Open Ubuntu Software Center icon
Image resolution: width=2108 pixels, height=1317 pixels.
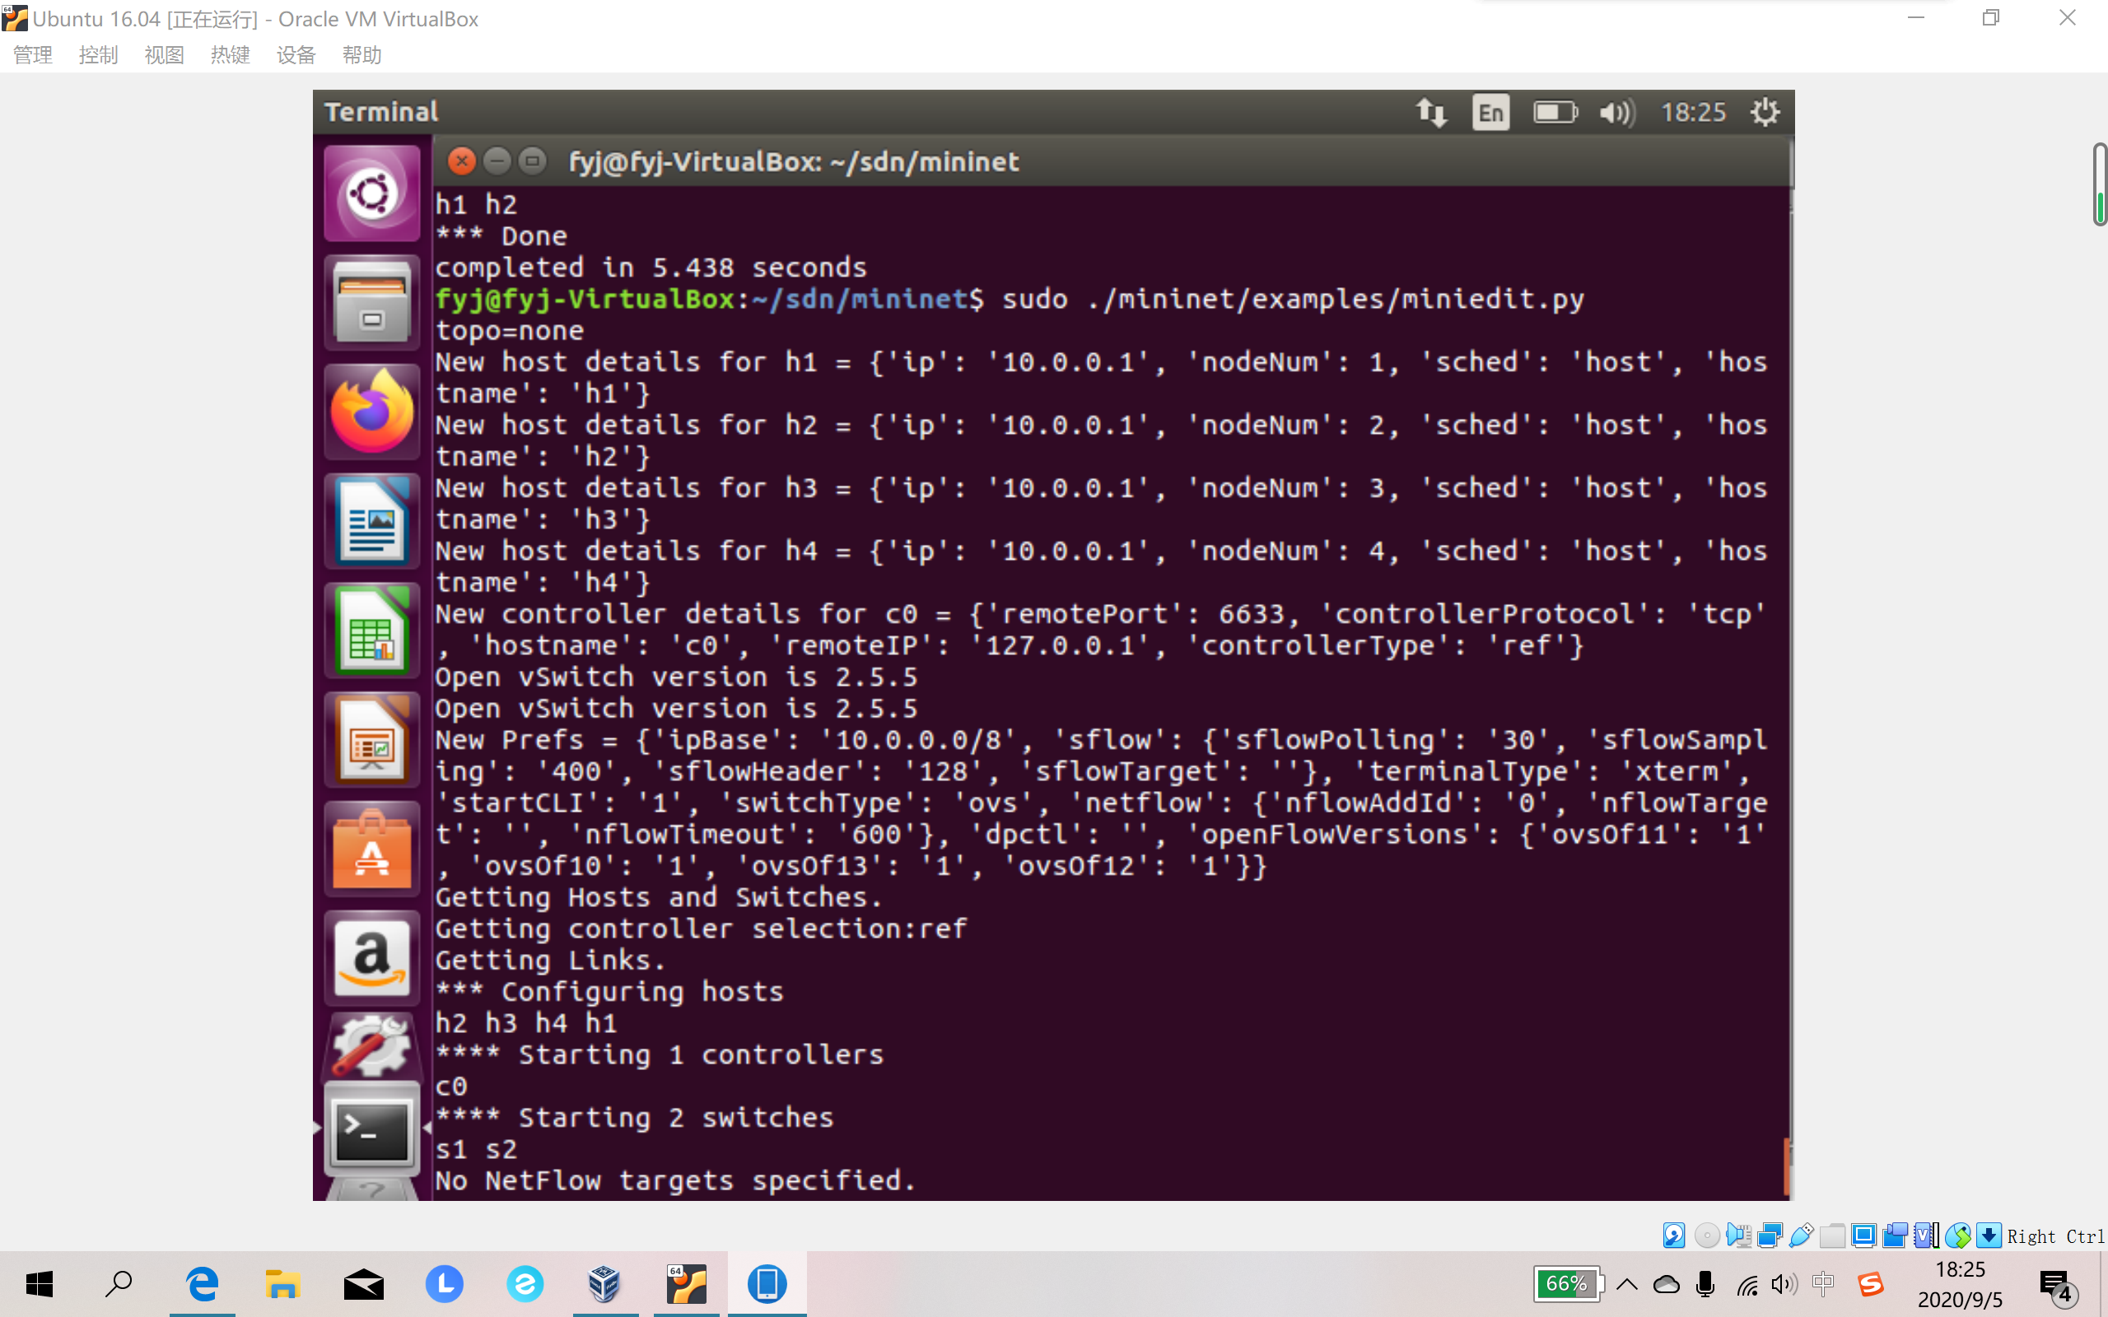(x=372, y=850)
